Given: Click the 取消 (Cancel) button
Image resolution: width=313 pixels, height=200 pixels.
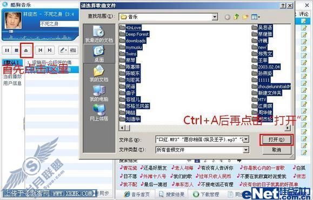Looking at the screenshot, I should coord(276,150).
